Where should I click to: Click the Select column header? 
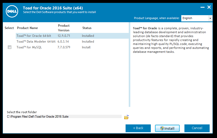(x=9, y=28)
